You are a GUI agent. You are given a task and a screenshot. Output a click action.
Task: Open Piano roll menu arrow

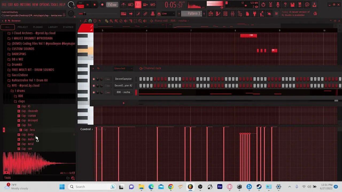(x=80, y=21)
